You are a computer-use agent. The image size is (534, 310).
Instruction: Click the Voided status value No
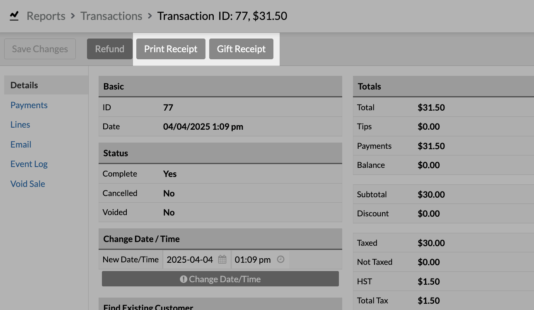pos(169,213)
